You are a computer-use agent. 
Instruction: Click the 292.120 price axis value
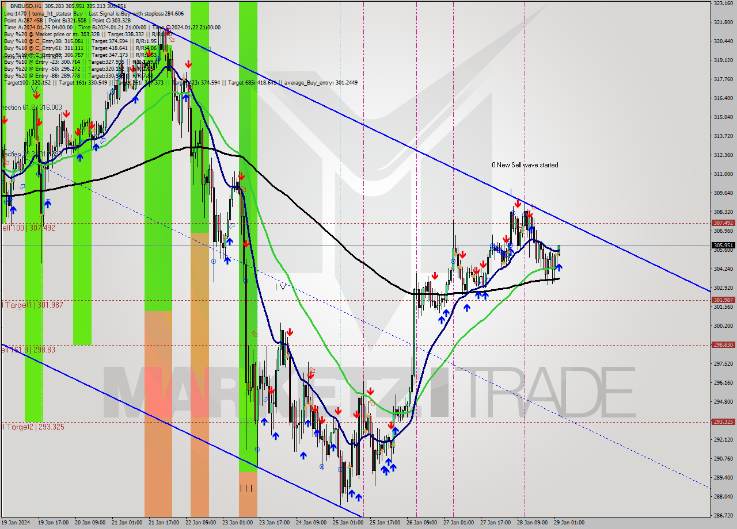pyautogui.click(x=723, y=440)
